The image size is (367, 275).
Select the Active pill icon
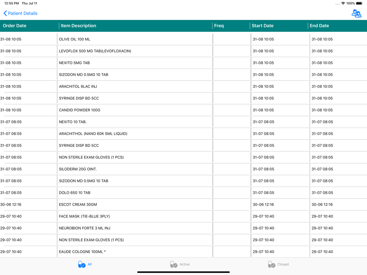pyautogui.click(x=174, y=264)
